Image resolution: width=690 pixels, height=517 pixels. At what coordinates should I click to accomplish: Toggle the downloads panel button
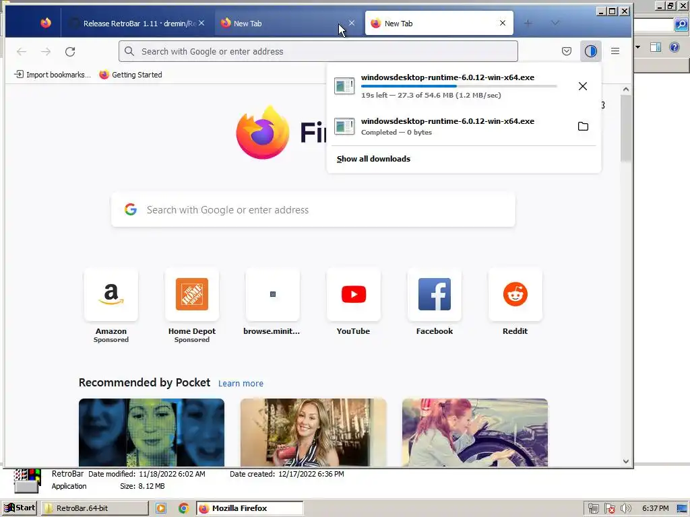click(590, 51)
